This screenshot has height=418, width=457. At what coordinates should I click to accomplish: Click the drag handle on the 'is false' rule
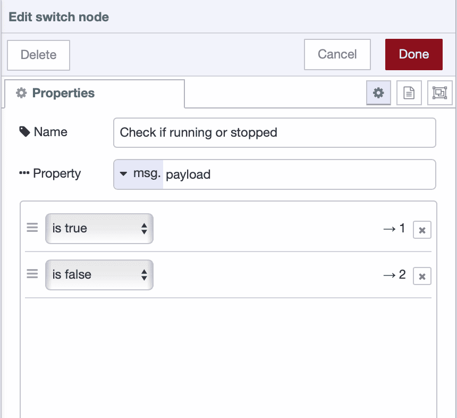[x=32, y=274]
